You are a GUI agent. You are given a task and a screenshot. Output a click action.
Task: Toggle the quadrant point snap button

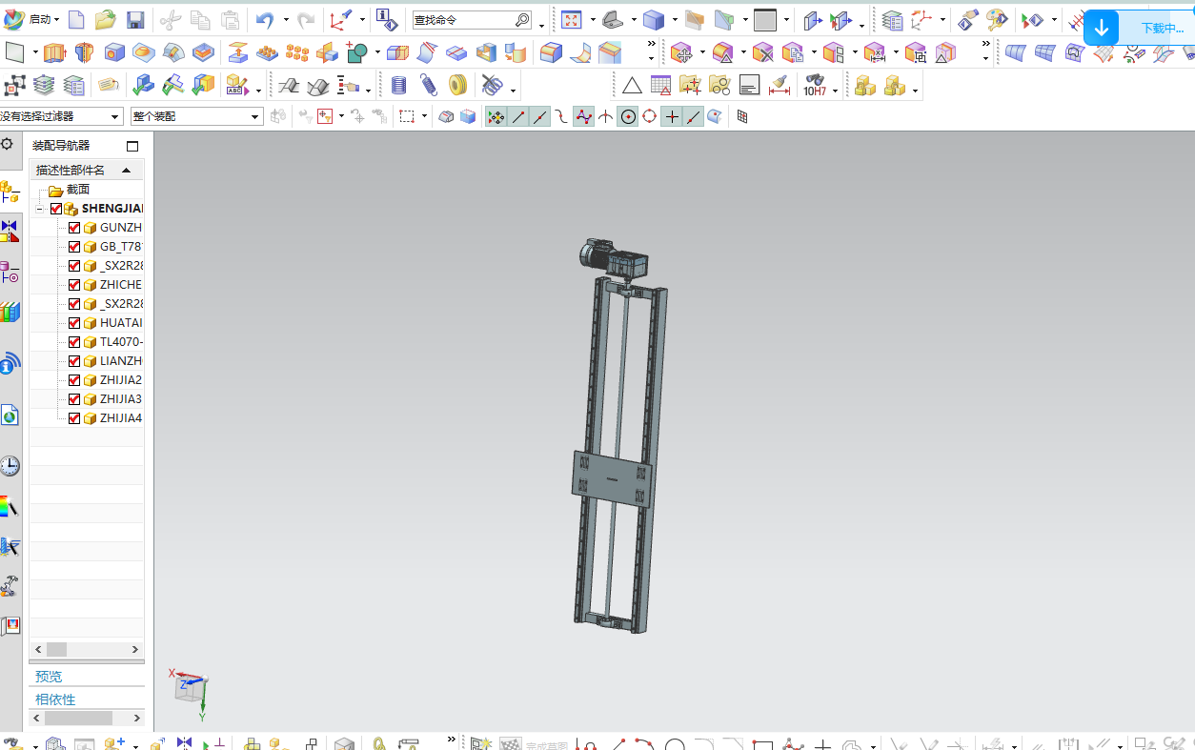coord(650,116)
